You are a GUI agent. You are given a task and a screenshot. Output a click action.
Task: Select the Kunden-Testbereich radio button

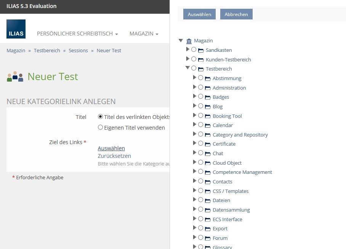point(194,59)
